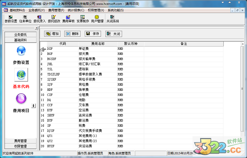
Task: Click the 基本代码 @ globe sidebar icon
Action: pos(21,75)
